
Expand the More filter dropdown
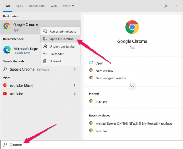click(68, 6)
